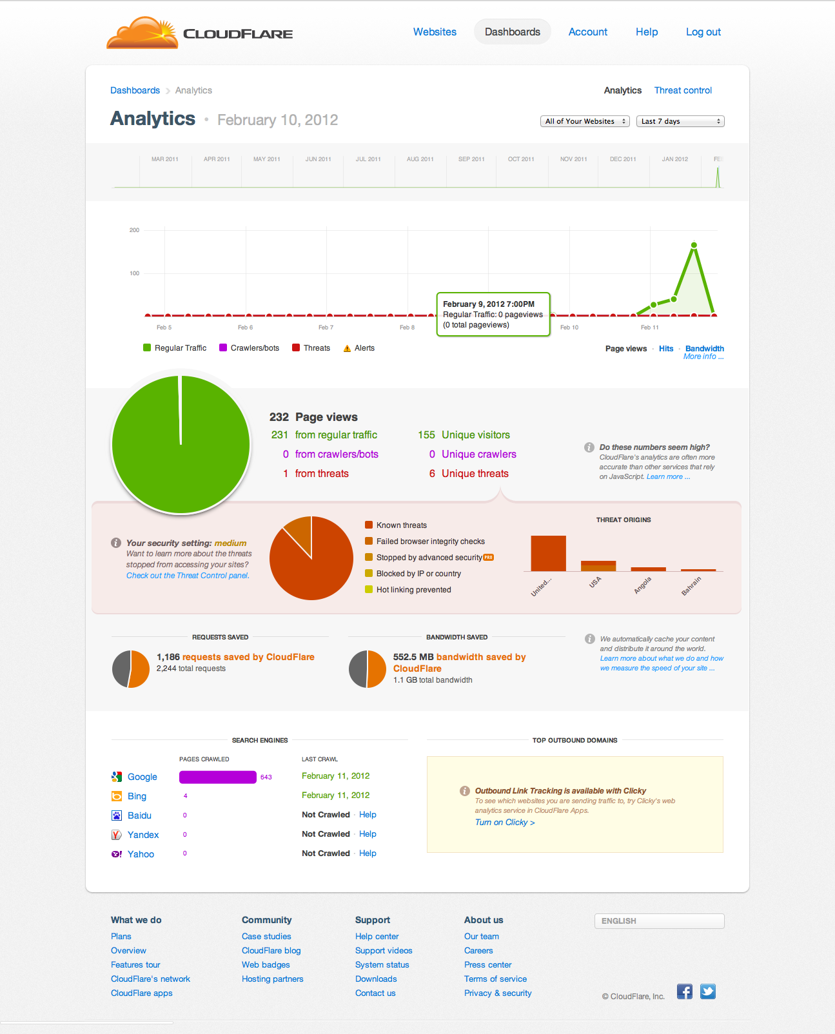Click 'Learn more ...' about analytics accuracy
The image size is (835, 1034).
(x=668, y=477)
